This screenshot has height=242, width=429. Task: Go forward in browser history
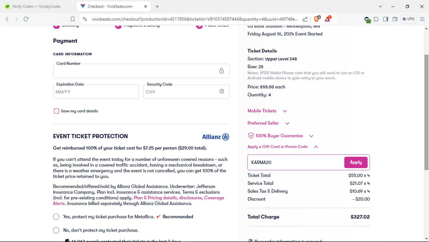[16, 19]
